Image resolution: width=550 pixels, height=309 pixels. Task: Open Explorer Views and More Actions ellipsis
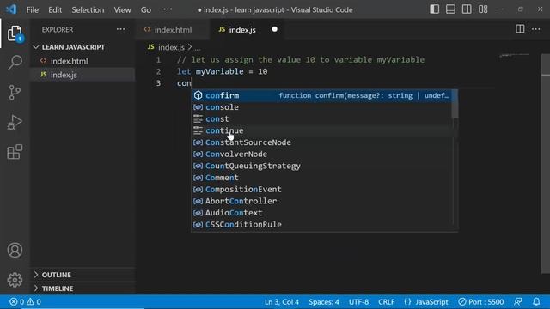[120, 29]
